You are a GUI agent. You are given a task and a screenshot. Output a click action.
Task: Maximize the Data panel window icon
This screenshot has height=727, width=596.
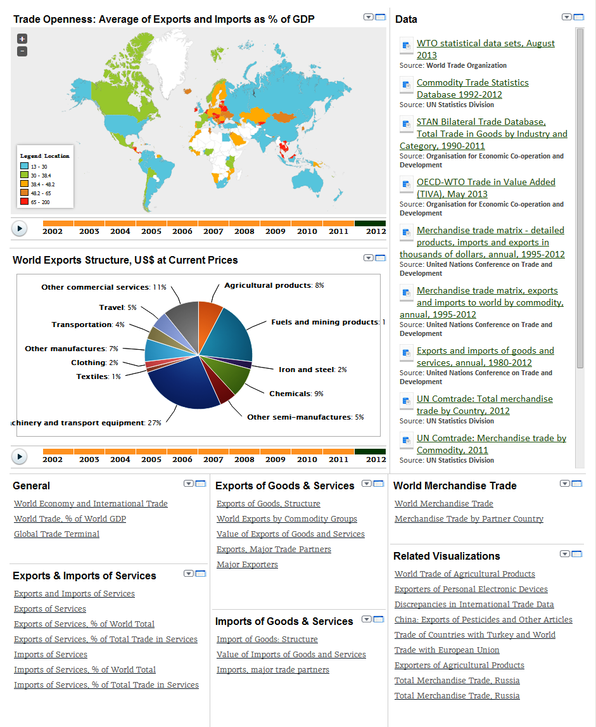point(578,17)
